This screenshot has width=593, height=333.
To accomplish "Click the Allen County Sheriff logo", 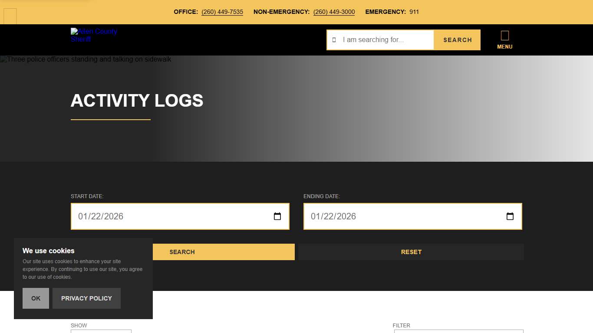I will [94, 35].
